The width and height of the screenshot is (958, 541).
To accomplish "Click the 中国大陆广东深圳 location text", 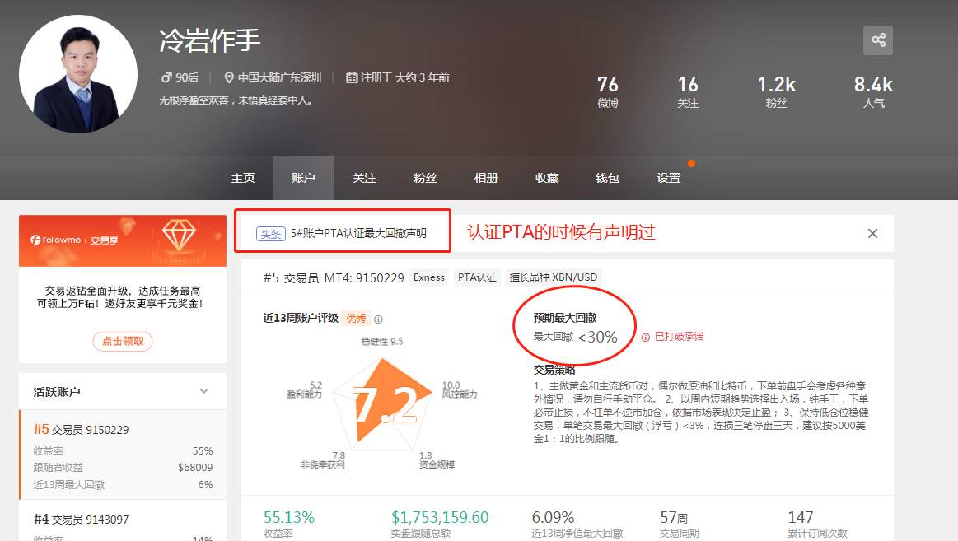I will click(x=279, y=77).
